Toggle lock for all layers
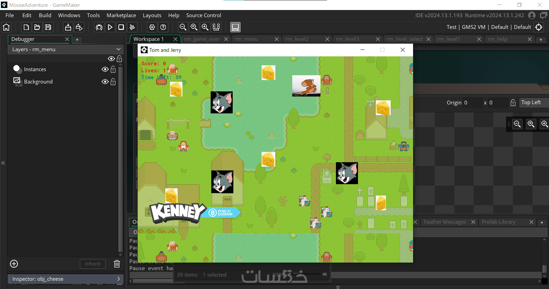549x289 pixels. pyautogui.click(x=119, y=59)
